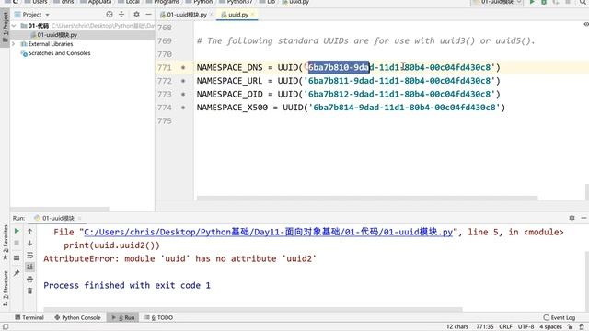Click gutter marker on line 773
589x331 pixels.
(x=183, y=94)
